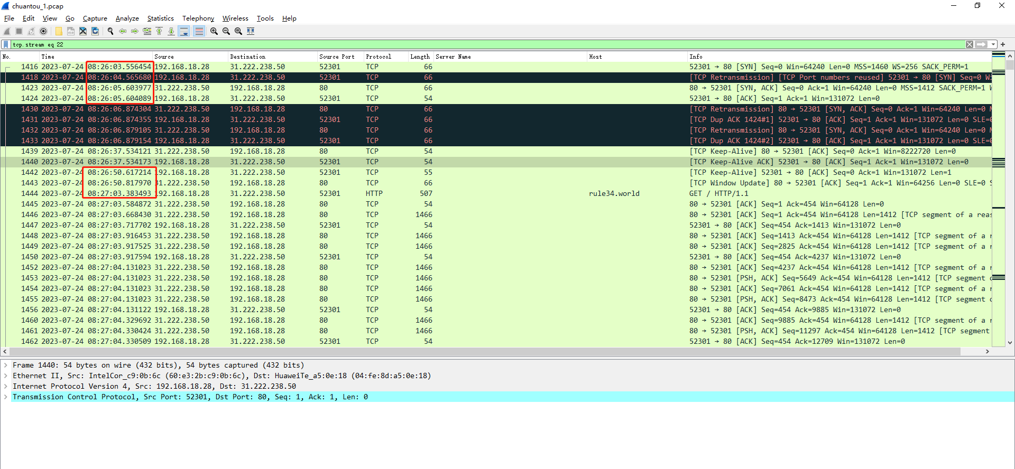Add a new filter button with plus

click(x=1003, y=44)
